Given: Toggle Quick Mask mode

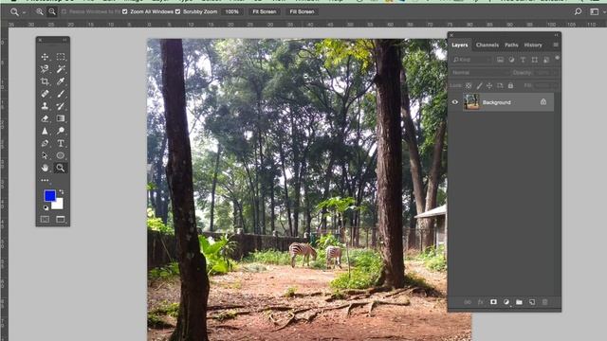Looking at the screenshot, I should tap(45, 219).
